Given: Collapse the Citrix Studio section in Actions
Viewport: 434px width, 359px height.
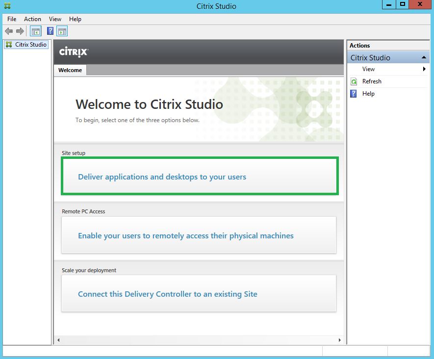Looking at the screenshot, I should (424, 58).
